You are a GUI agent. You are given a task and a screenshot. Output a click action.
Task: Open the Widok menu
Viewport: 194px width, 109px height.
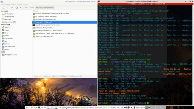click(13, 4)
